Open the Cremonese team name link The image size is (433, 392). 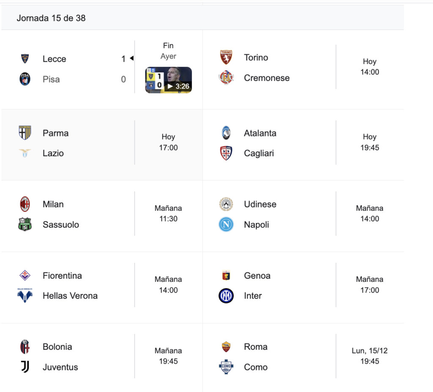[266, 78]
